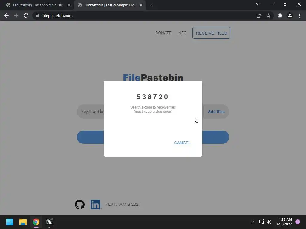This screenshot has height=229, width=306.
Task: Select the second FilePastebin tab
Action: (110, 5)
